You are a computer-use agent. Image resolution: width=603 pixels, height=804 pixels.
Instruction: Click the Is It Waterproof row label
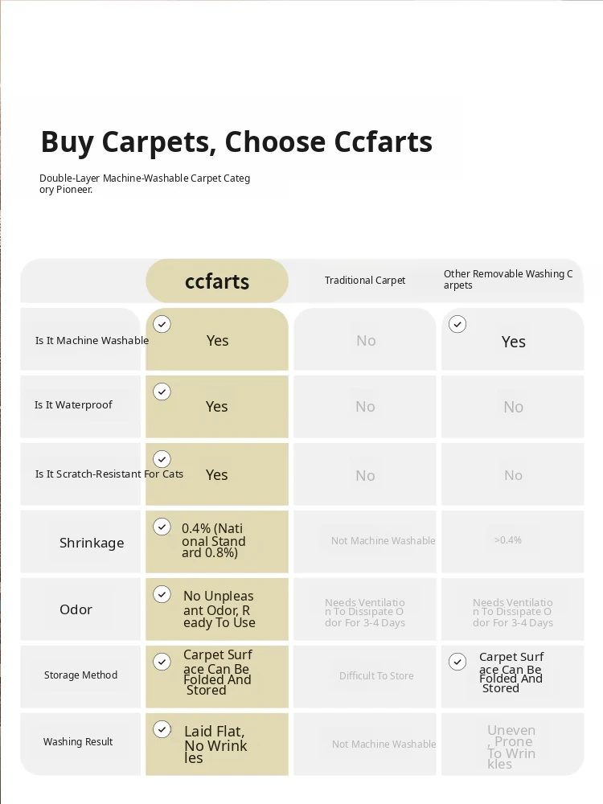pyautogui.click(x=73, y=405)
